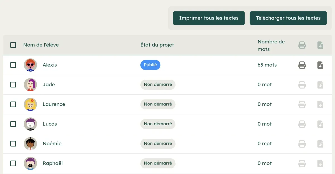Click the printer icon in Raphaël's row

coord(302,163)
